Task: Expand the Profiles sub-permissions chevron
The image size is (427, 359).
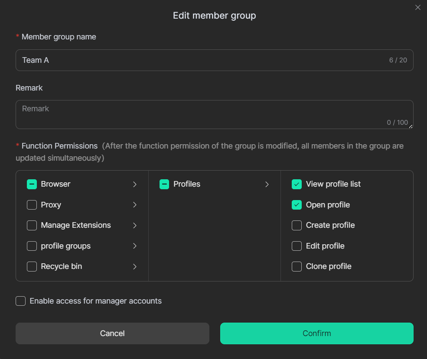Action: (x=267, y=184)
